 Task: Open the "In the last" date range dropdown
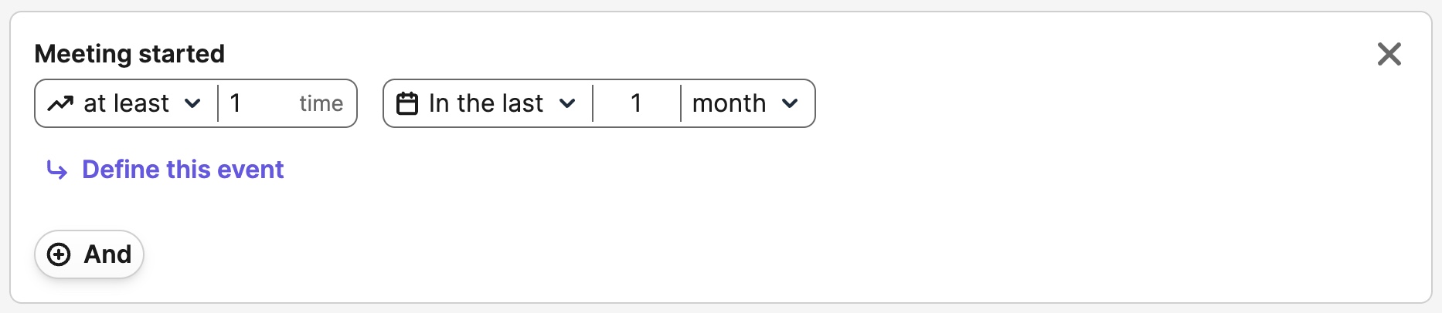coord(487,103)
